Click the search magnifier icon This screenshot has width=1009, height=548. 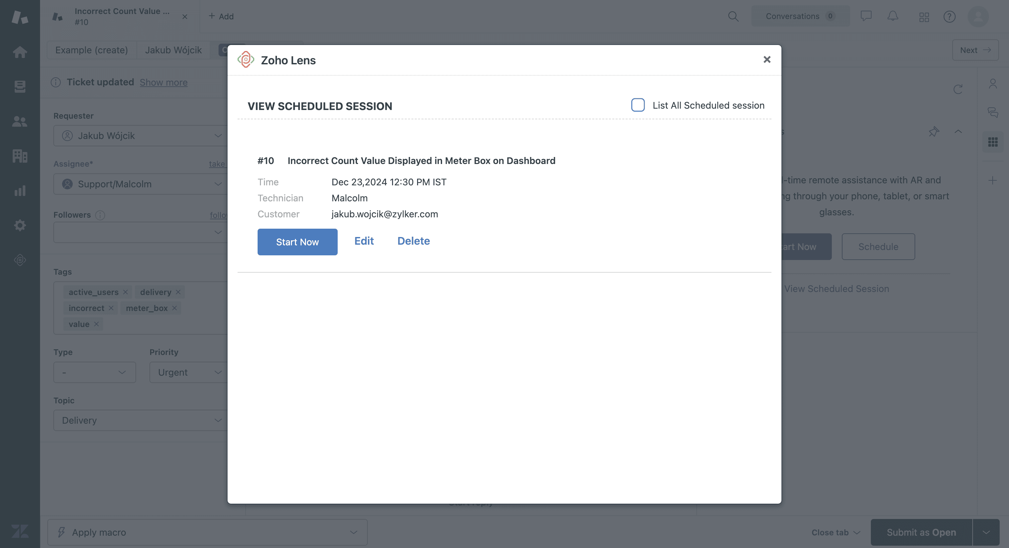[733, 16]
